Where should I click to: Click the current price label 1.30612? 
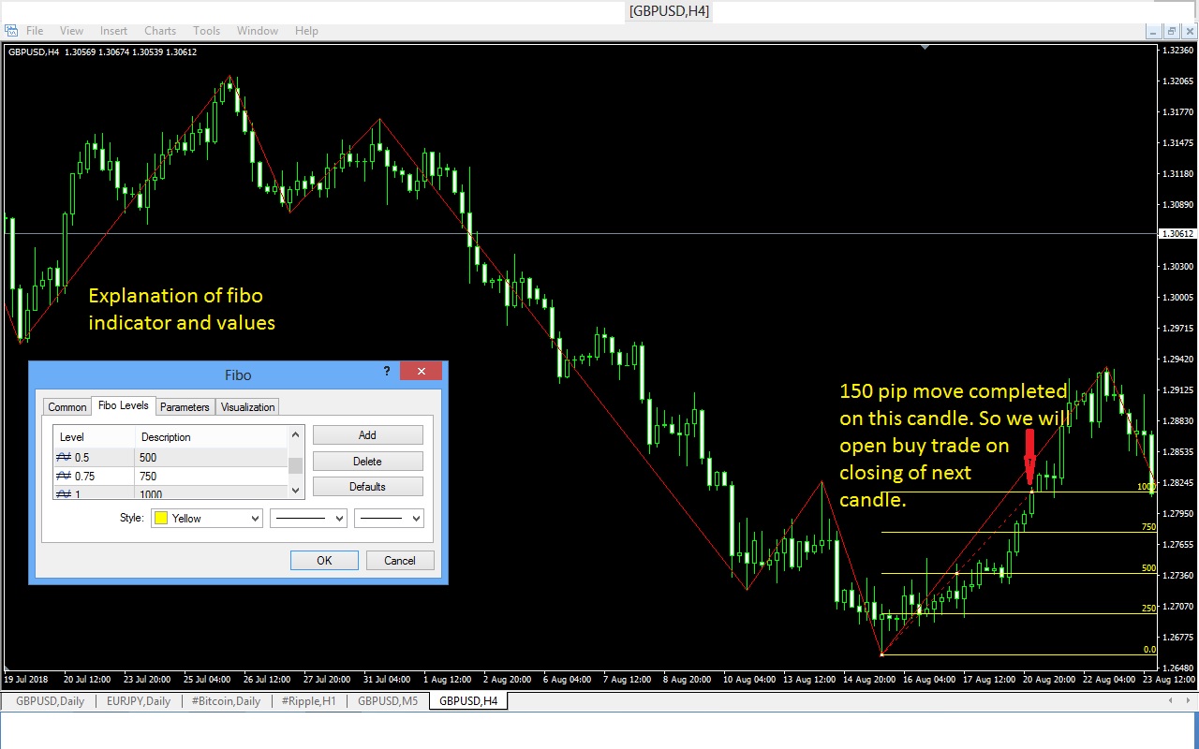(1177, 234)
